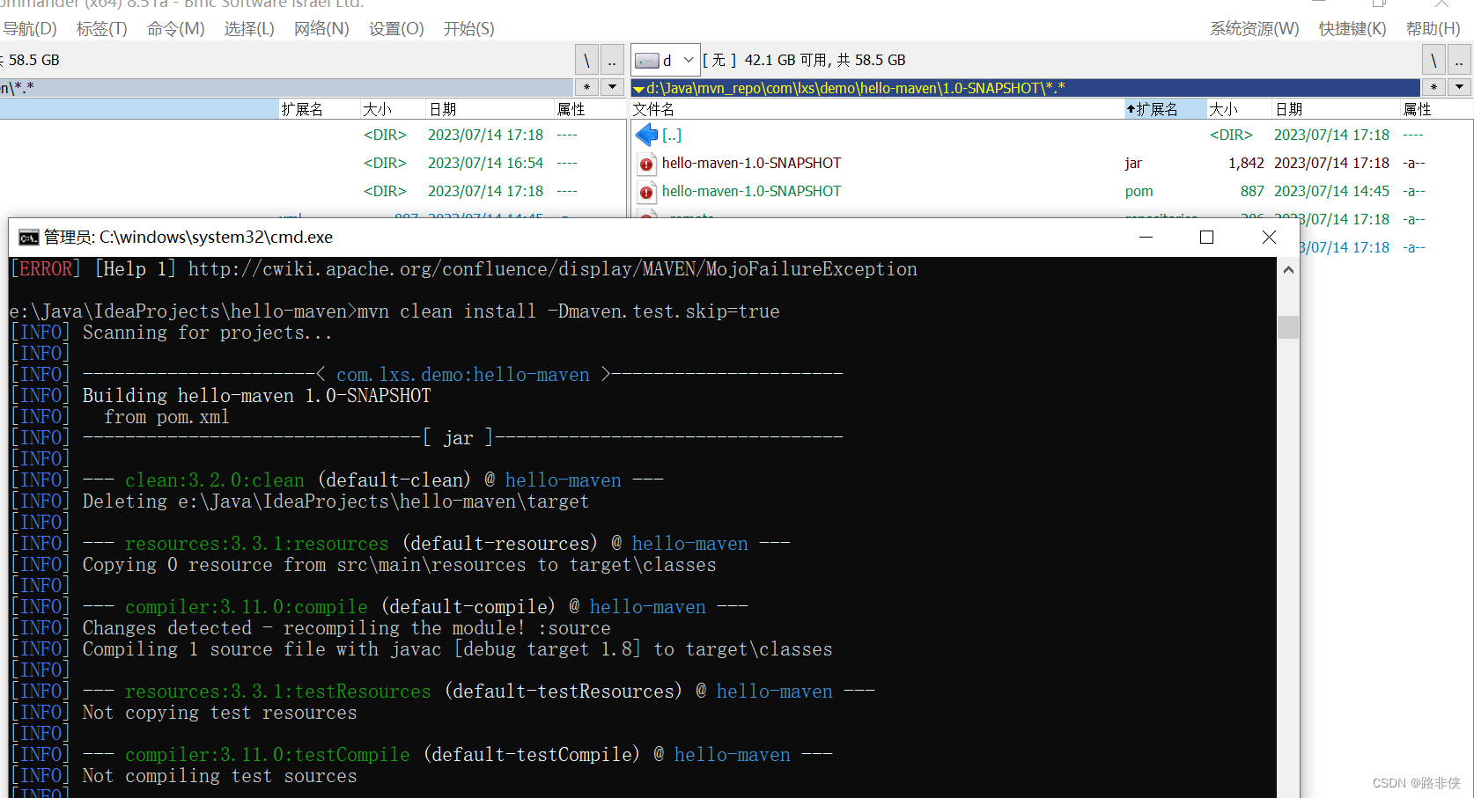Open the 开始(S) menu
Viewport: 1474px width, 798px height.
tap(468, 29)
